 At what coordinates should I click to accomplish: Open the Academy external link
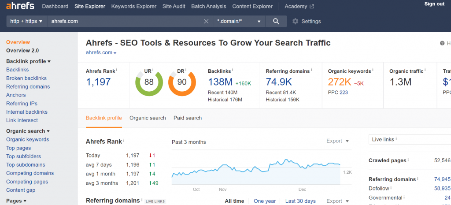point(299,6)
